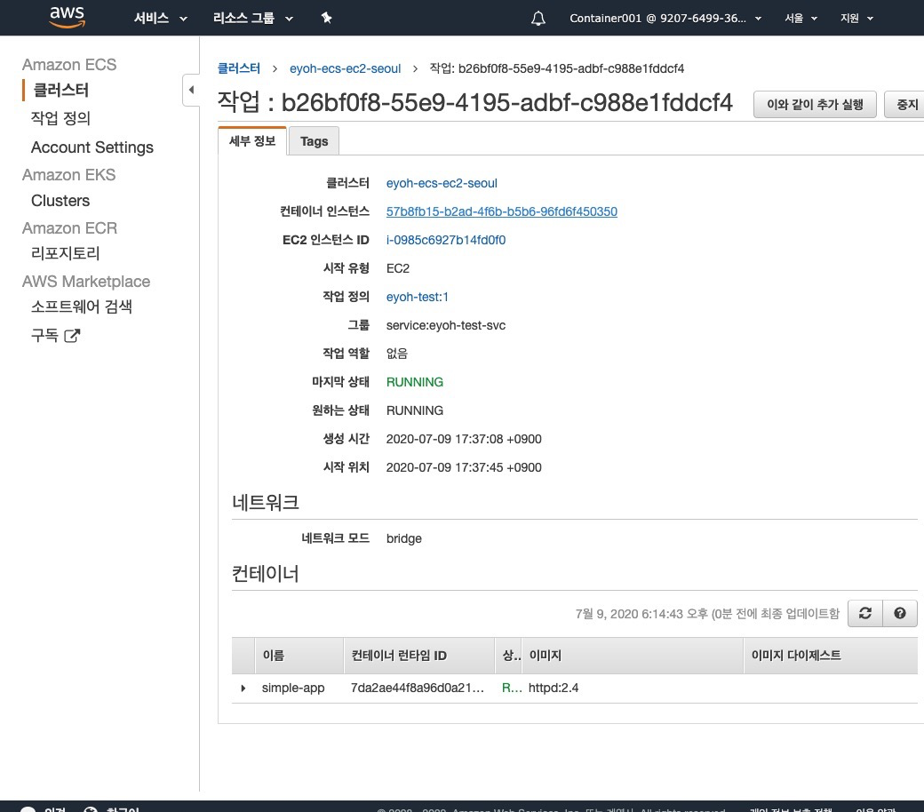Go to eyoh-ecs-ec2-seoul breadcrumb link
The width and height of the screenshot is (924, 812).
point(346,68)
